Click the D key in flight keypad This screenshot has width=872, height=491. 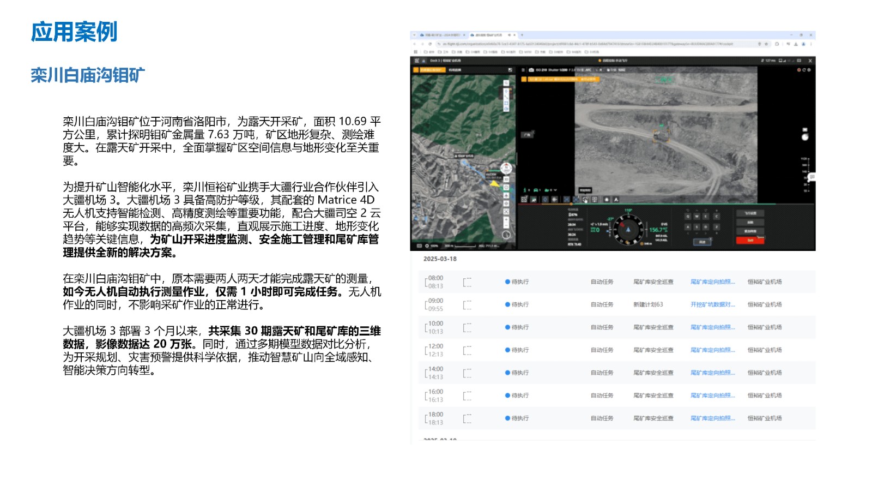[x=706, y=227]
